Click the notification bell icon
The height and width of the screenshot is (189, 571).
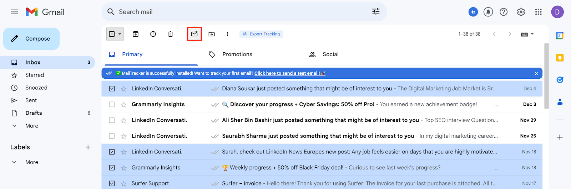click(x=488, y=12)
